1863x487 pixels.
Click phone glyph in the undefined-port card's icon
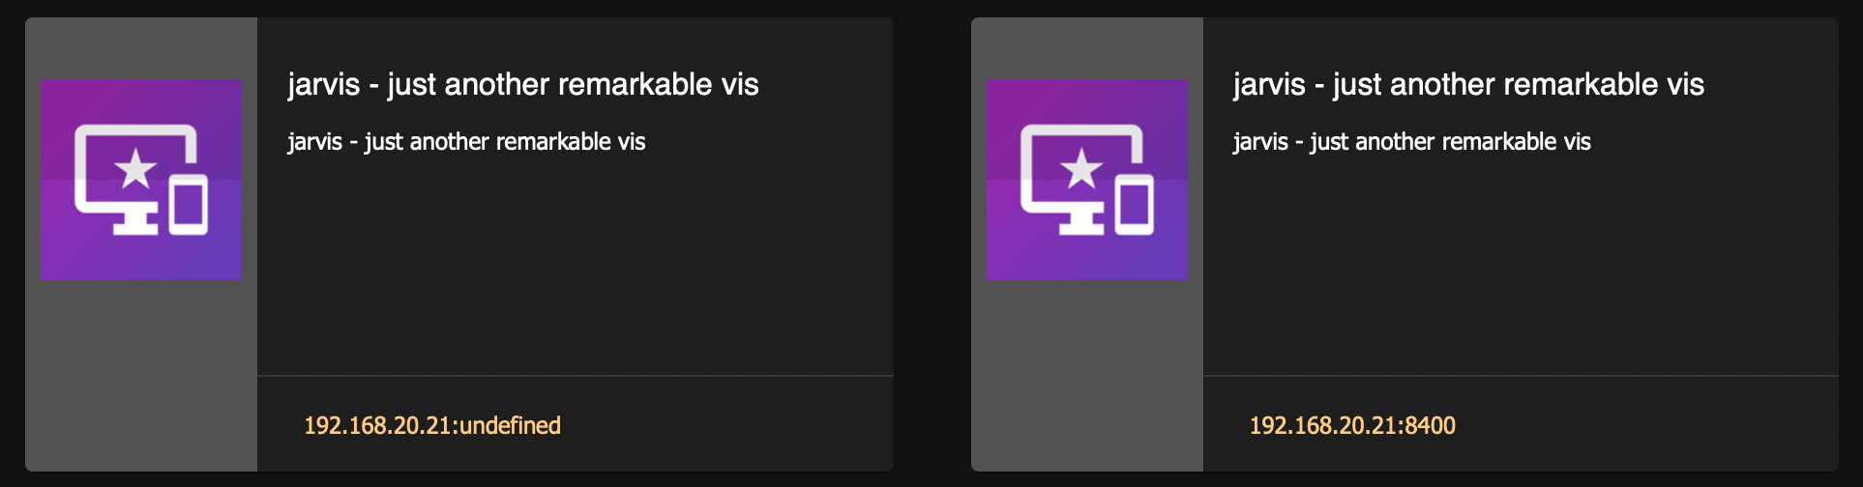tap(189, 204)
